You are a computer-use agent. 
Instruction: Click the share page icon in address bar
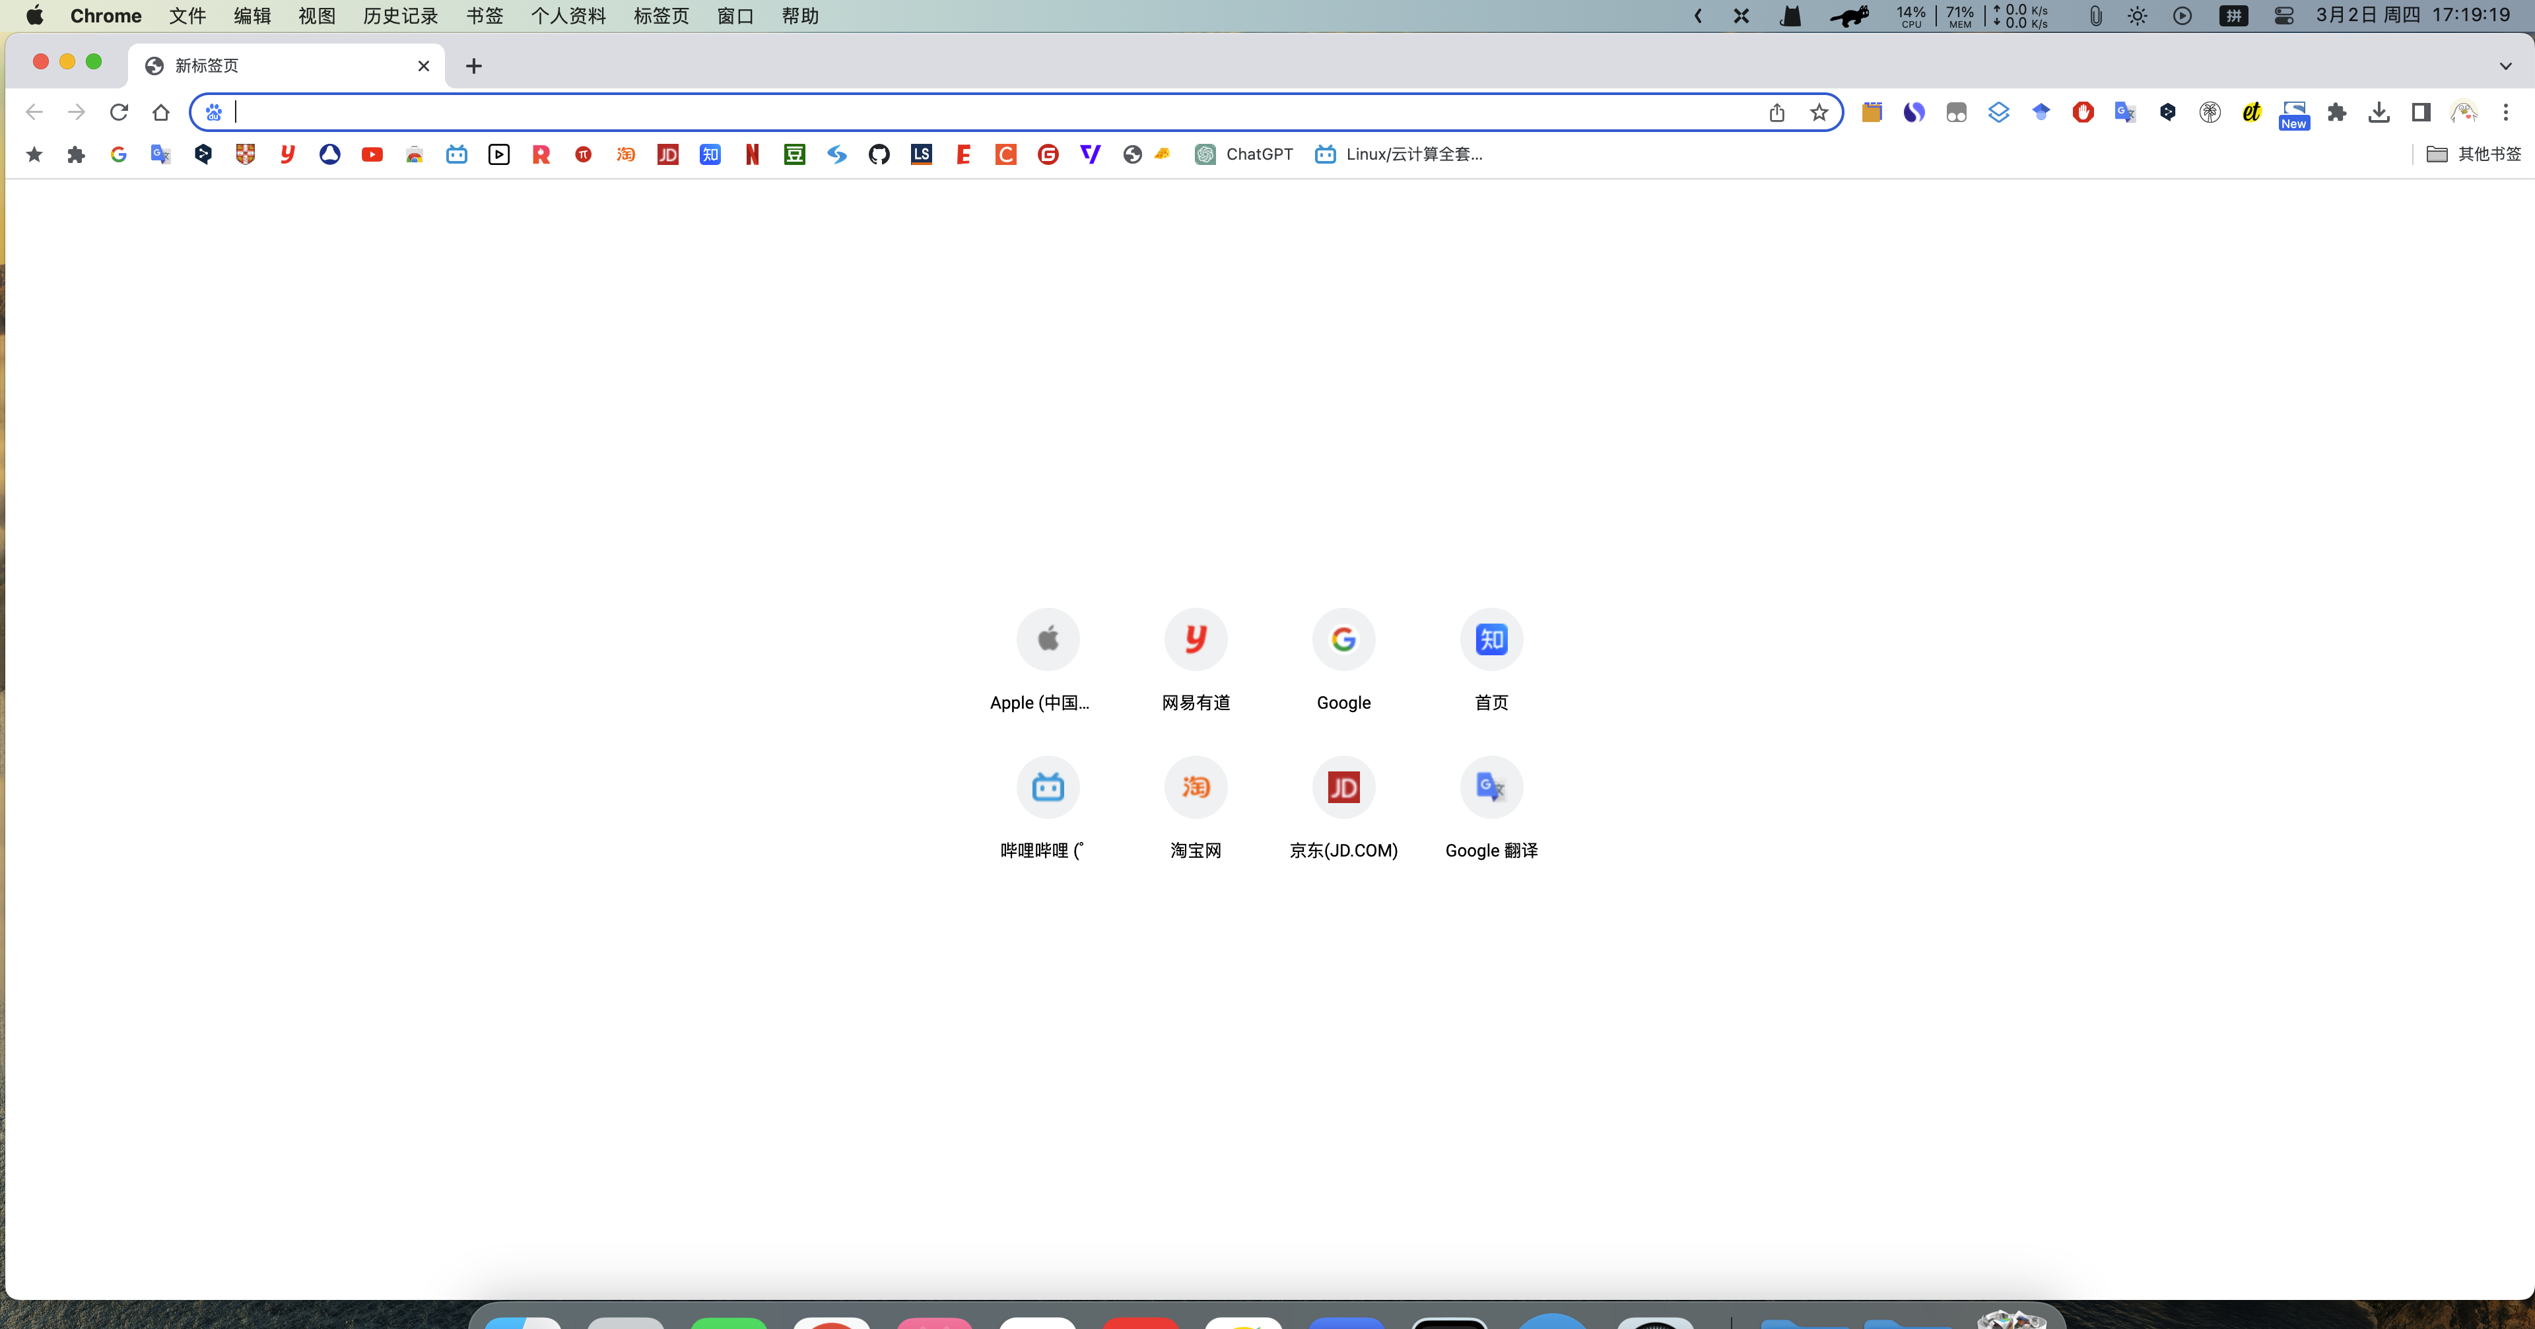pyautogui.click(x=1776, y=112)
